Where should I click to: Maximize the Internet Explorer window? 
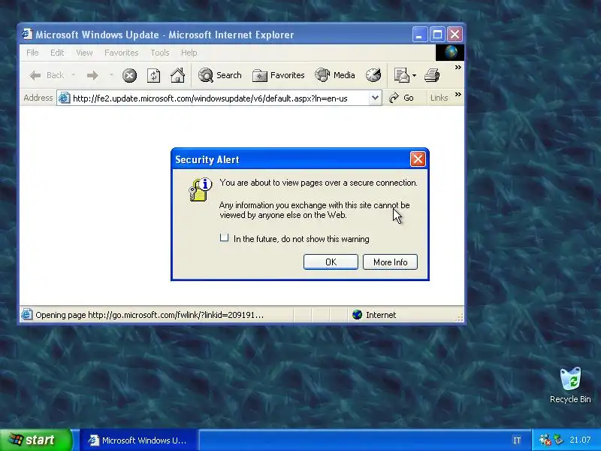point(437,35)
